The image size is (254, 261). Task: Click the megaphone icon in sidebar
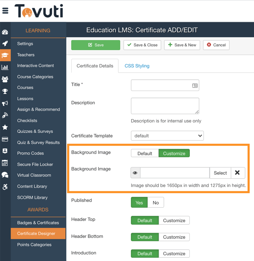(5, 104)
